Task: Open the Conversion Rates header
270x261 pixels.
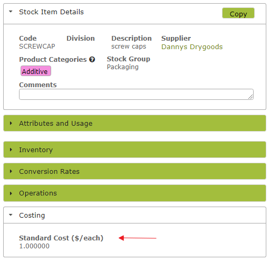Action: pyautogui.click(x=134, y=171)
